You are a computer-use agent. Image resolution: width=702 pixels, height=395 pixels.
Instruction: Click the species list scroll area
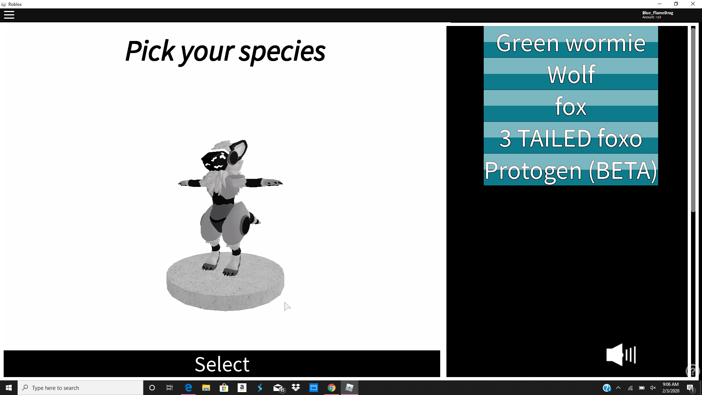tap(570, 106)
